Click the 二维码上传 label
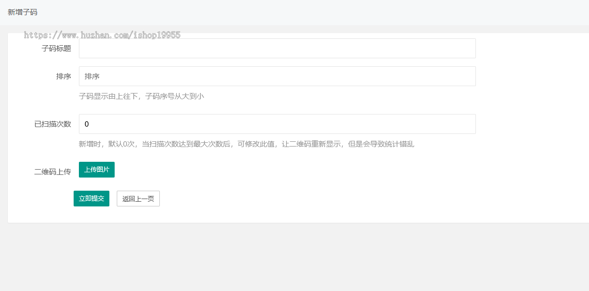Screen dimensions: 589x291 (x=53, y=172)
